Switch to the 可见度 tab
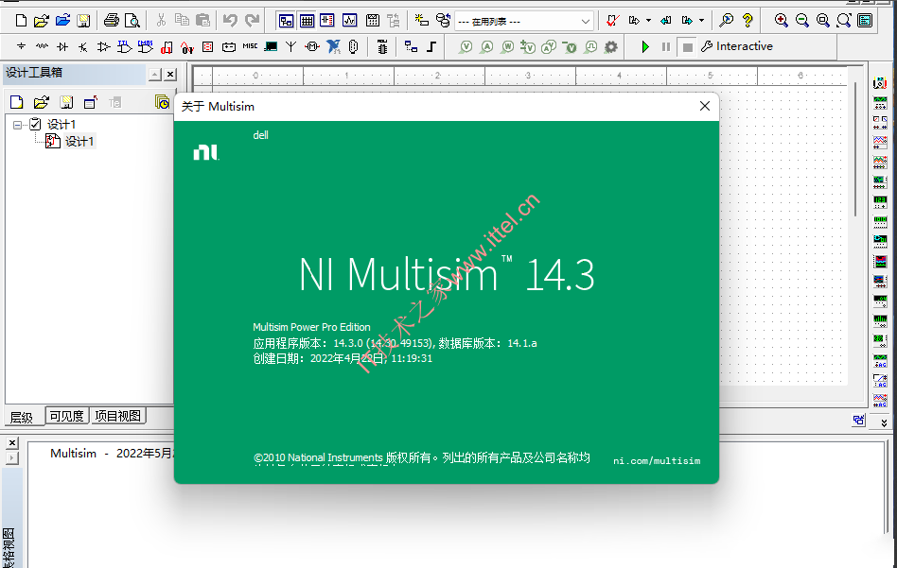Image resolution: width=897 pixels, height=568 pixels. coord(66,416)
